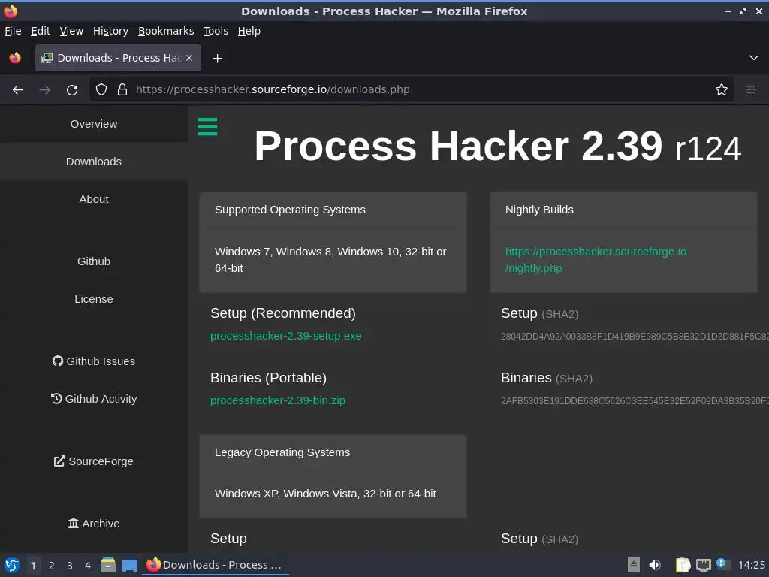769x577 pixels.
Task: Click the binaries SHA2 hash starting 2AFB5303
Action: point(635,401)
